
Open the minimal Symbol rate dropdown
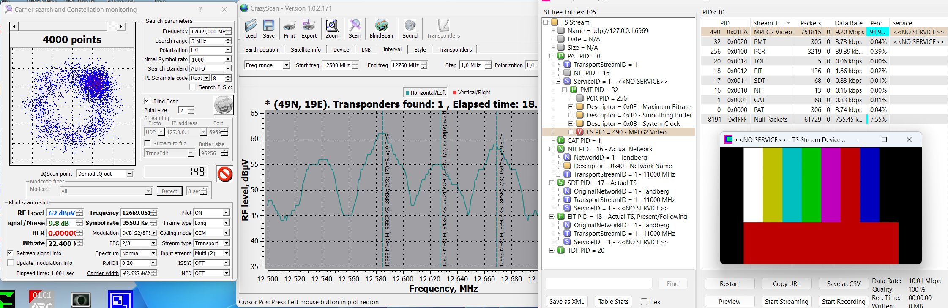pos(228,59)
